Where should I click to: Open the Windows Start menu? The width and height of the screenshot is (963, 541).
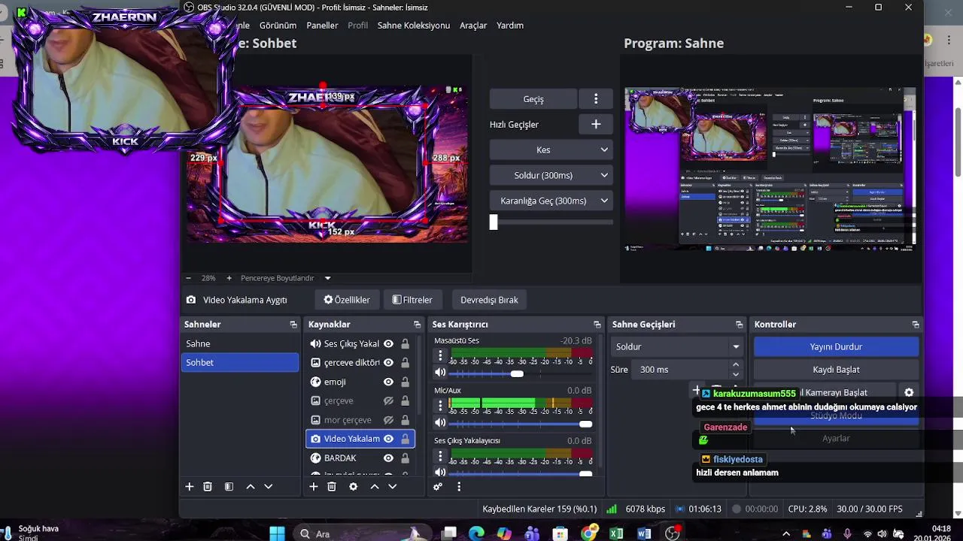277,534
